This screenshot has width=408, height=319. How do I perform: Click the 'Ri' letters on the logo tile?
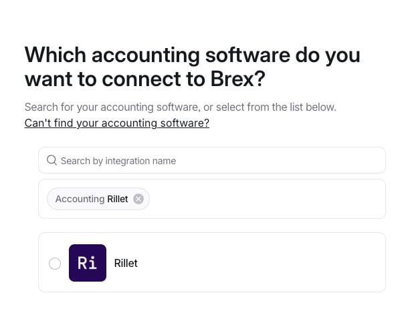[88, 263]
